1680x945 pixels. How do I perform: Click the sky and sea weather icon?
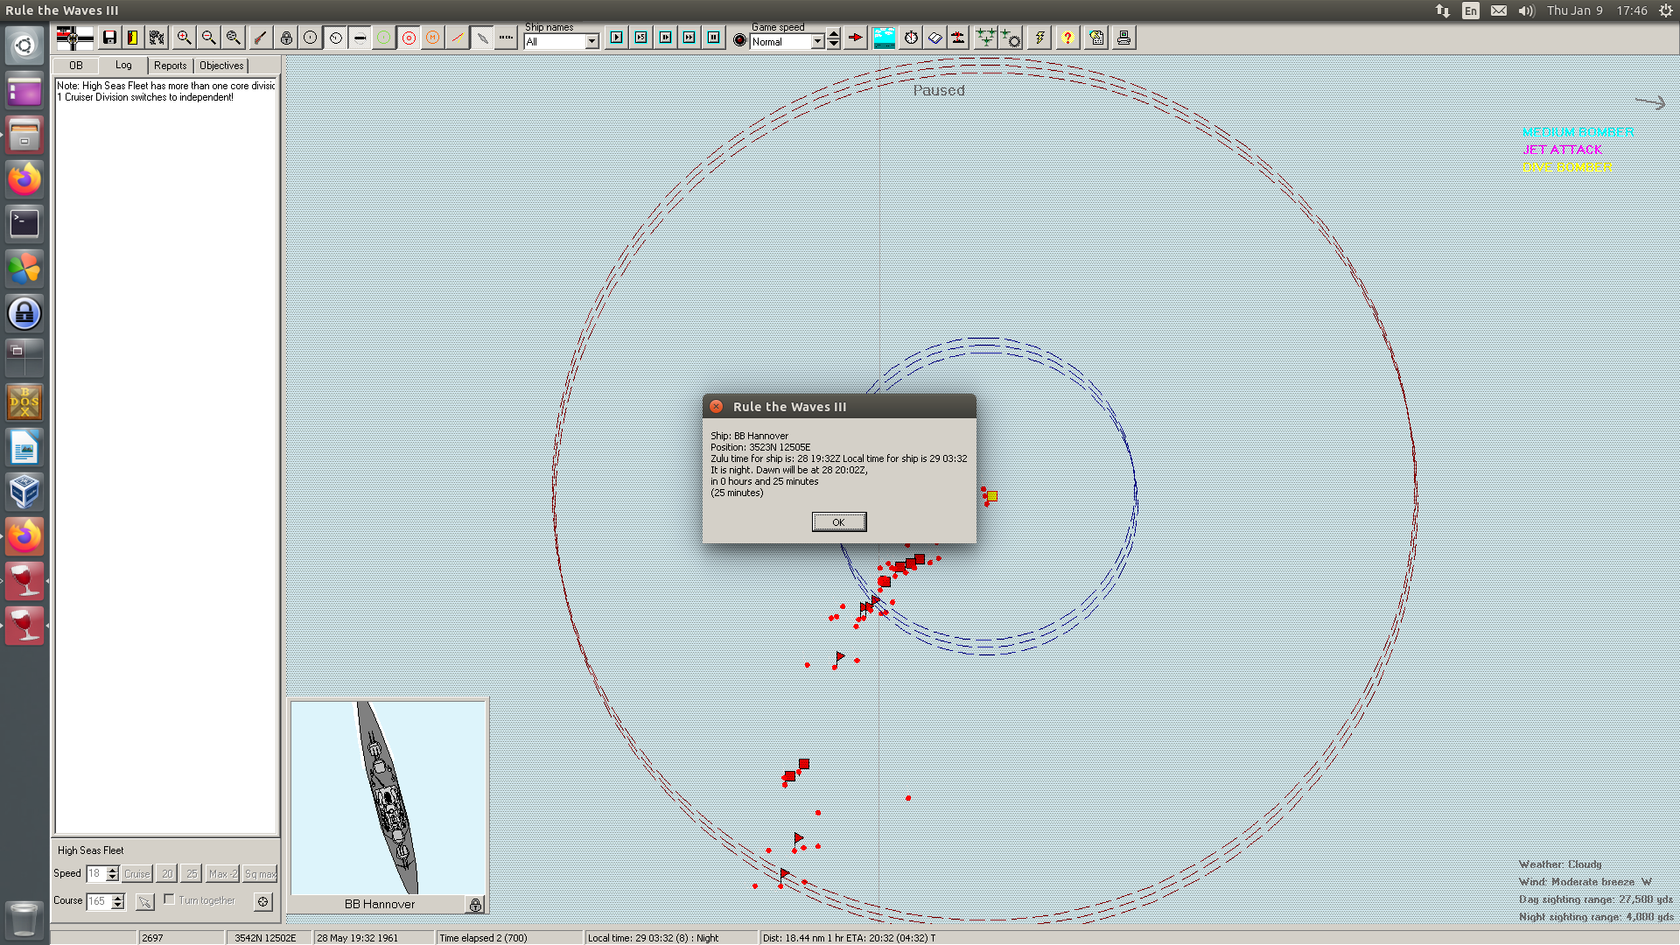[885, 38]
